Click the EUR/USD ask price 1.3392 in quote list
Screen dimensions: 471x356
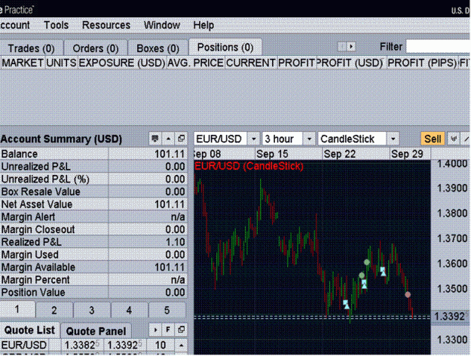(124, 345)
